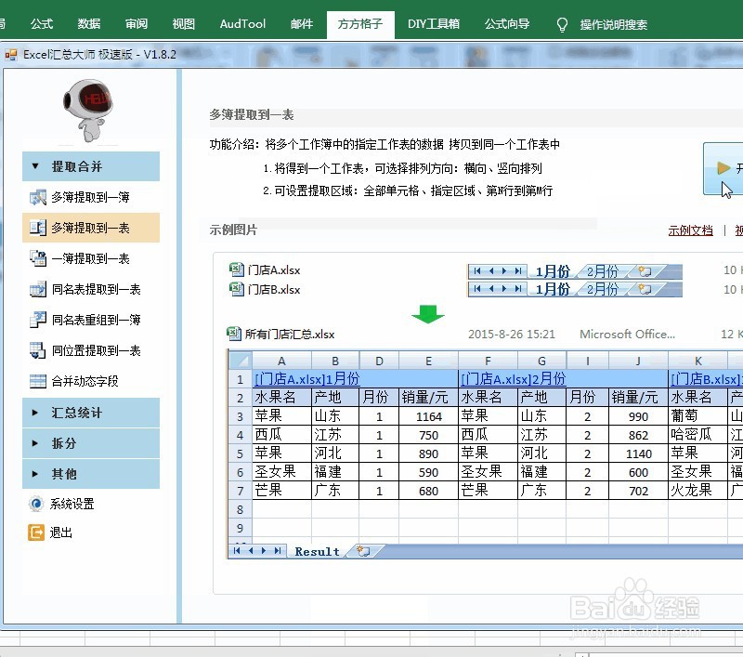
Task: Click the 门店B.xlsx file icon
Action: pos(237,289)
